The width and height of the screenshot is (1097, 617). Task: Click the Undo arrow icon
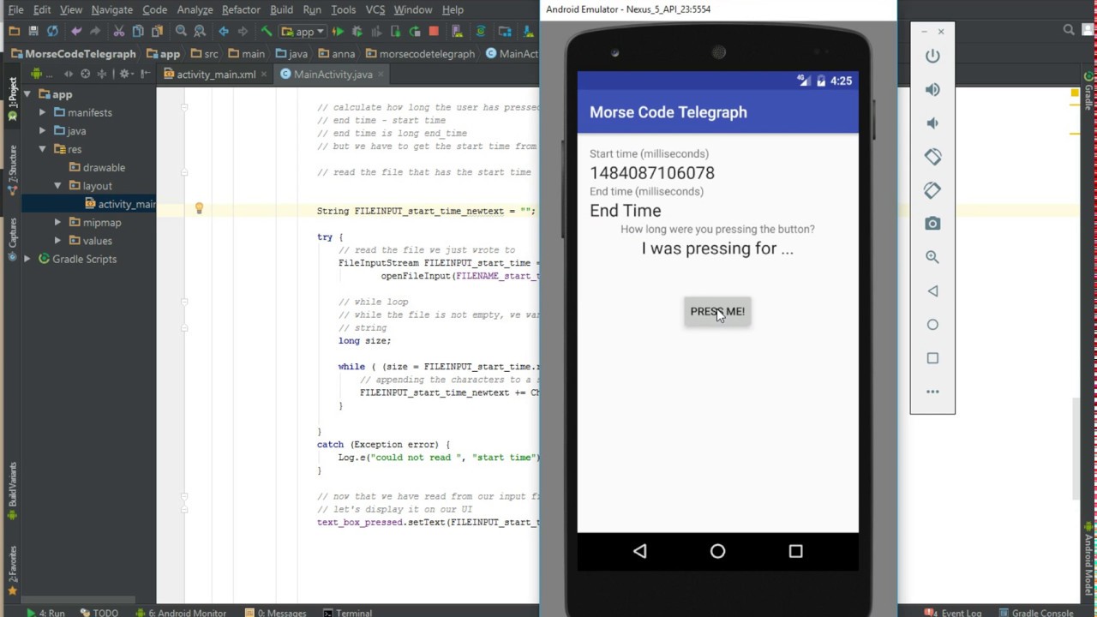coord(77,31)
